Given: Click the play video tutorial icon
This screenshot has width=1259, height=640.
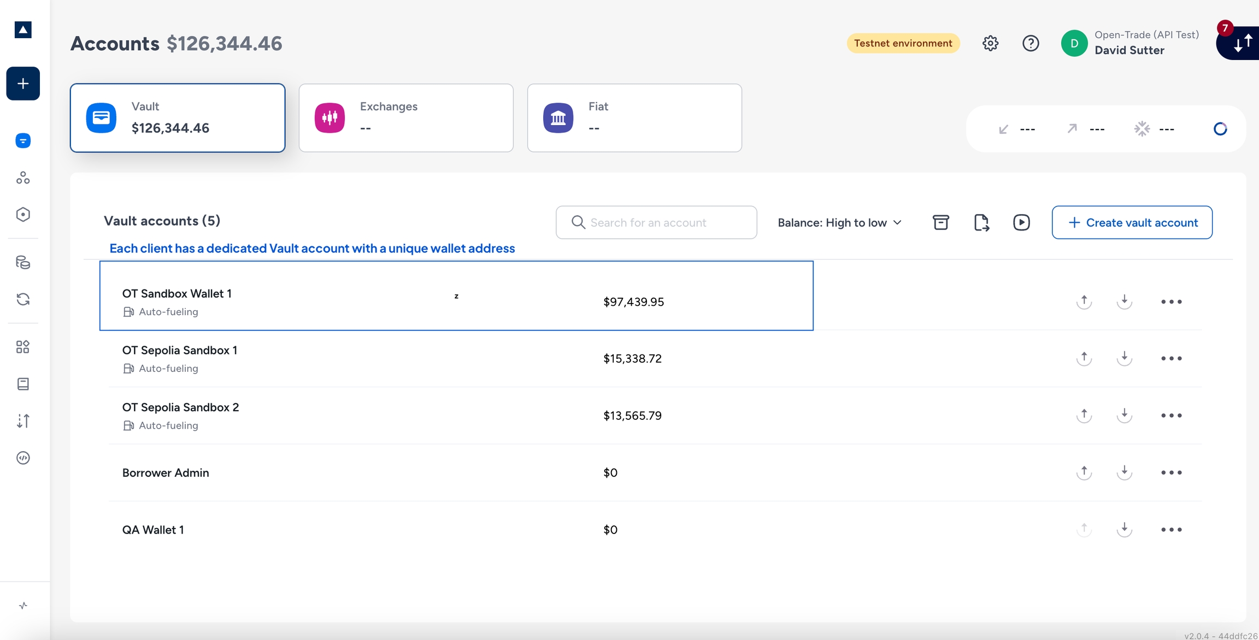Looking at the screenshot, I should [x=1021, y=222].
